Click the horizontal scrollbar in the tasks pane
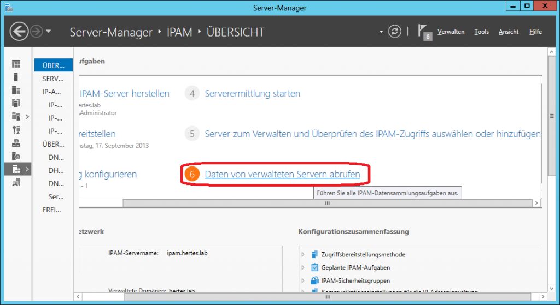 (x=328, y=203)
